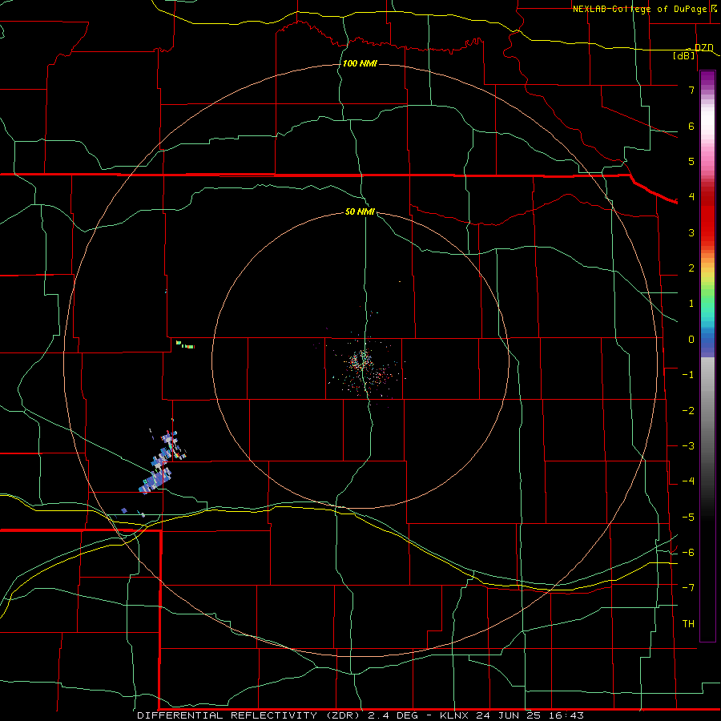The width and height of the screenshot is (721, 721).
Task: Click the 1 value on color scale
Action: (x=691, y=304)
